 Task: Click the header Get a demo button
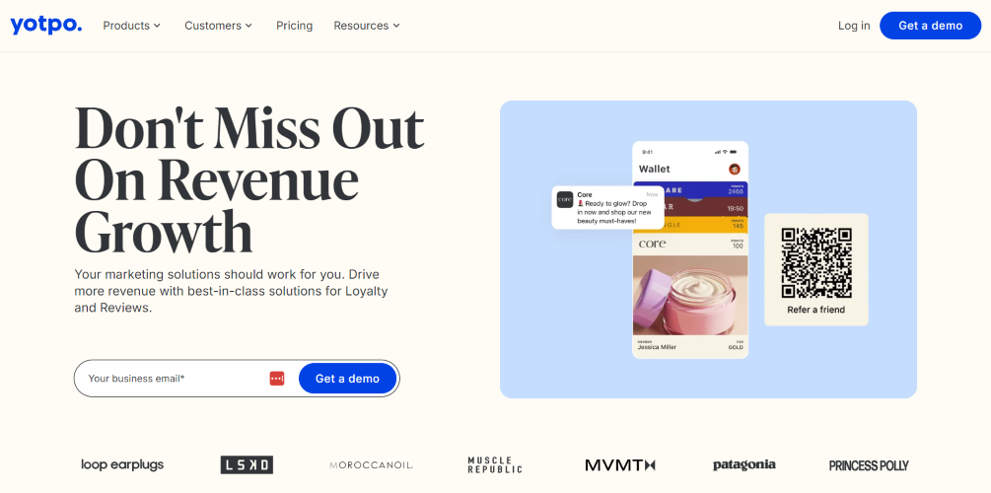click(x=930, y=26)
